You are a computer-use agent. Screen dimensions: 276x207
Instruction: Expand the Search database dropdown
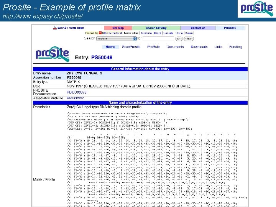coord(117,39)
